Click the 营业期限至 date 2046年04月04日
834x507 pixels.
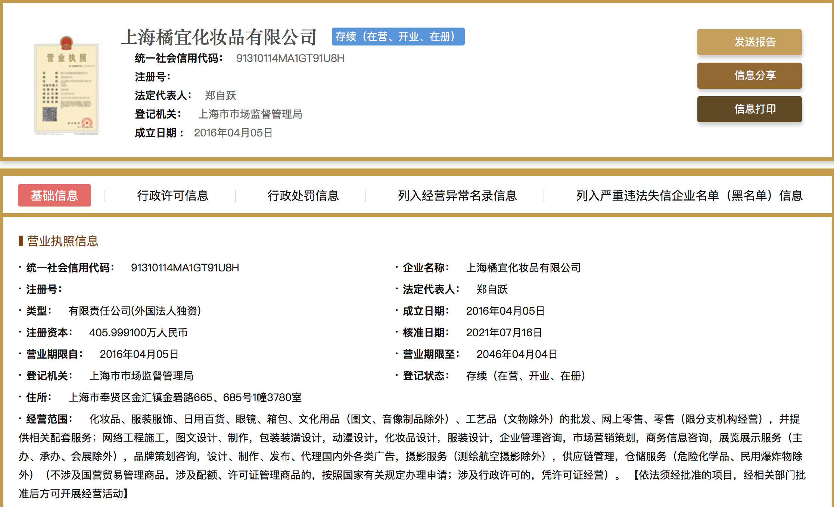point(517,354)
